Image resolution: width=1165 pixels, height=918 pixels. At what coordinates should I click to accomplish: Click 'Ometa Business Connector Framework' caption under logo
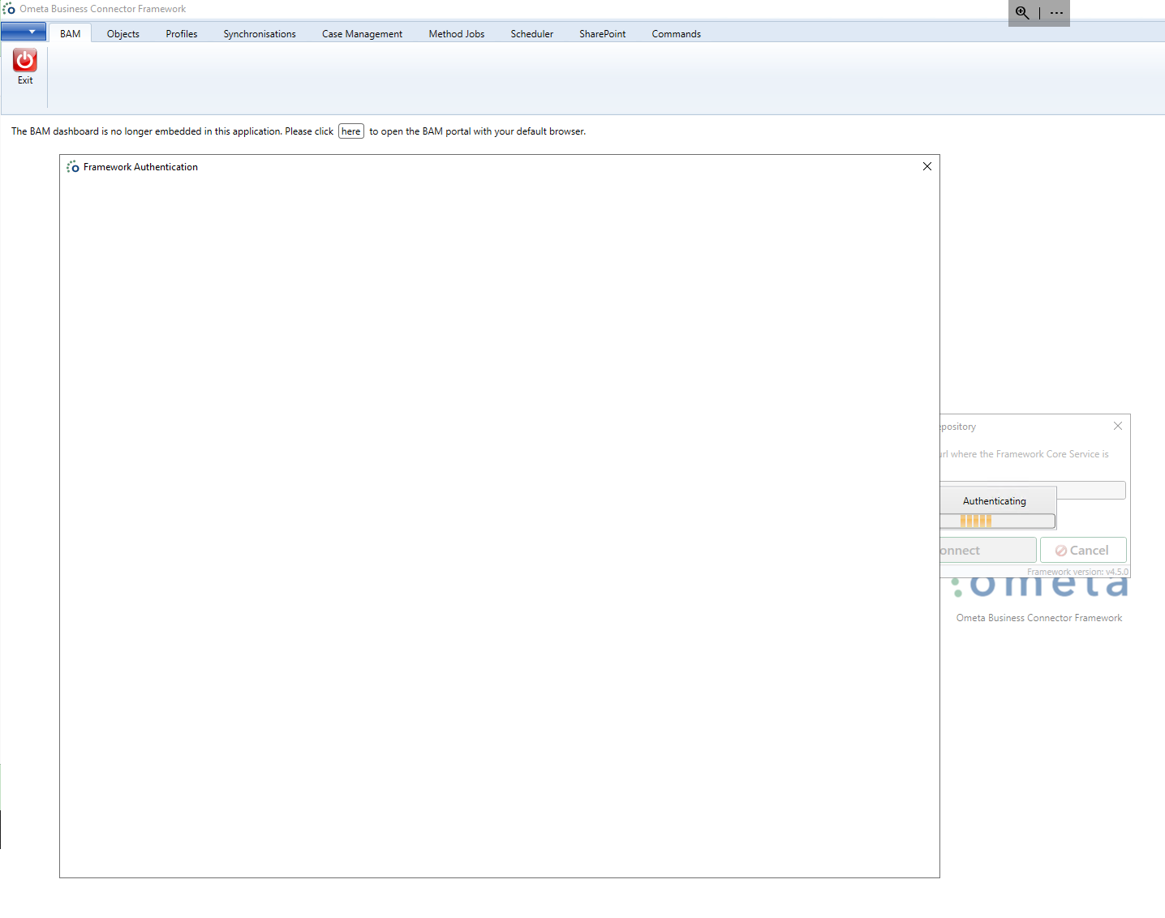tap(1039, 618)
